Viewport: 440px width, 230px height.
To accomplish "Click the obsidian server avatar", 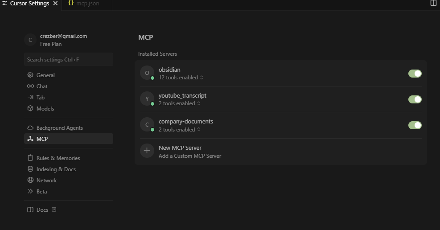I will (147, 73).
